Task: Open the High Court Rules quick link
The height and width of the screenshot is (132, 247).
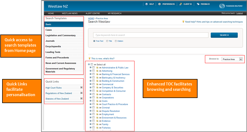Action: 53,88
